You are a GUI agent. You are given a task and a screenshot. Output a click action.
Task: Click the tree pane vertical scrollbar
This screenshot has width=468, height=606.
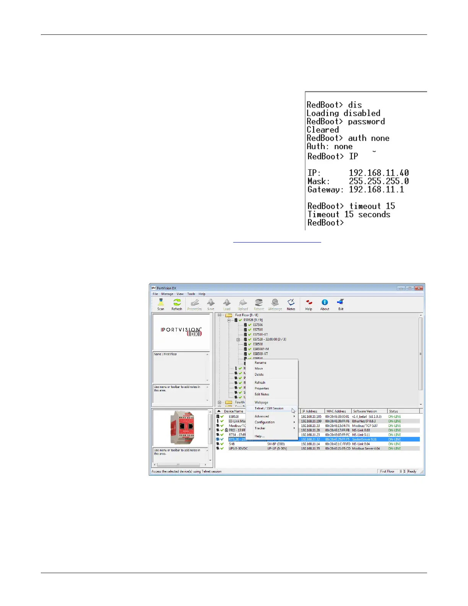(421, 360)
